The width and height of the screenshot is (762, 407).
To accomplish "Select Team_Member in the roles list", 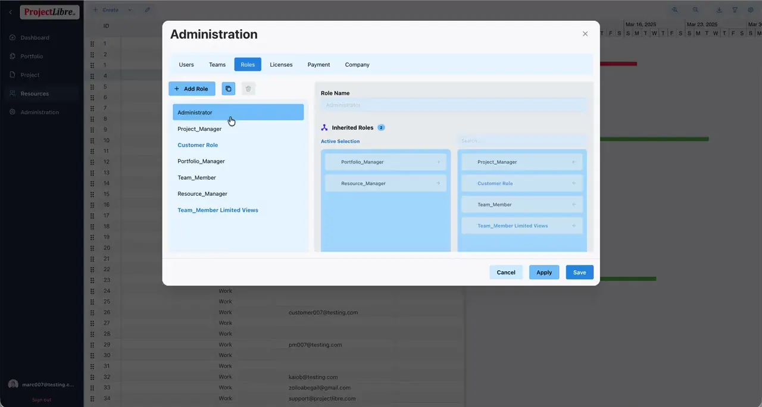I will pyautogui.click(x=238, y=177).
